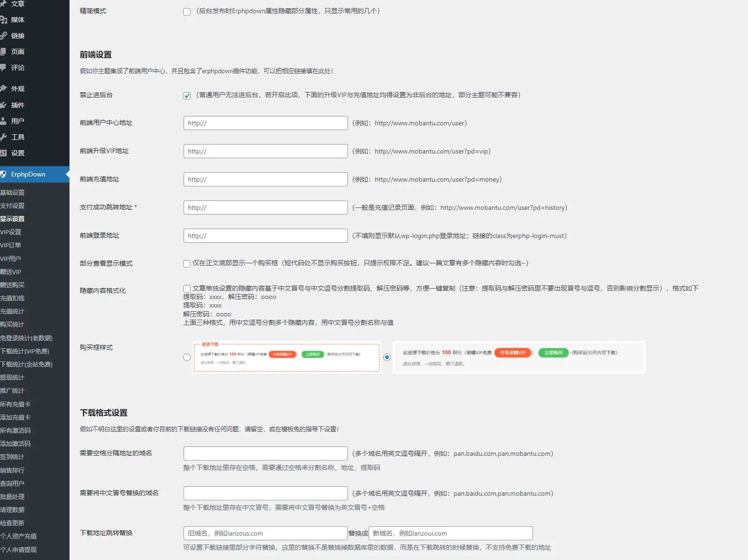Viewport: 748px width, 560px height.
Task: Open 所有充值卡 submenu link
Action: 15,404
